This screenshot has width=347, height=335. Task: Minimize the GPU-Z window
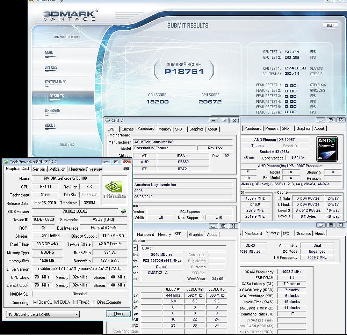pos(106,162)
